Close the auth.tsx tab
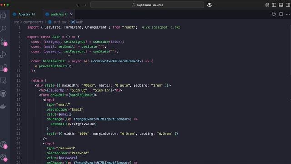Image resolution: width=291 pixels, height=164 pixels. coord(71,14)
